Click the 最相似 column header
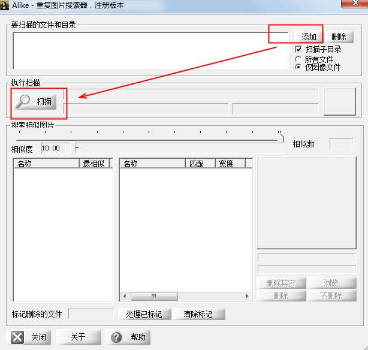Viewport: 368px width, 350px height. [x=94, y=164]
